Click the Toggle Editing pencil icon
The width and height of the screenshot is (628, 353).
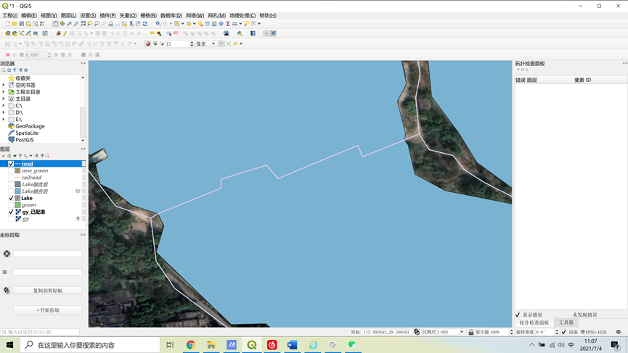pos(65,33)
